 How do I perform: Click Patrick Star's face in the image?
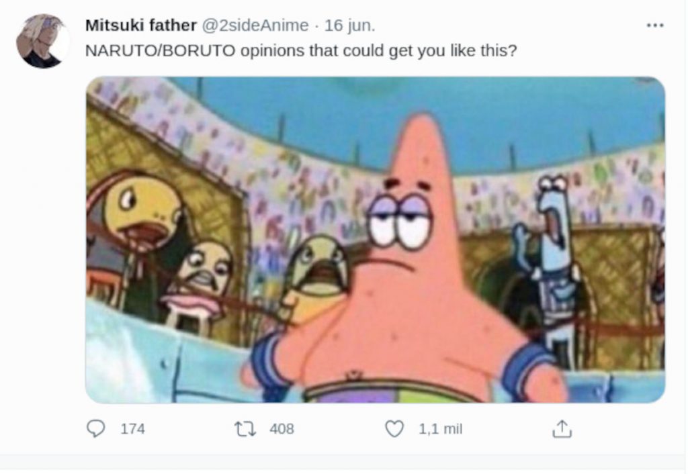click(403, 222)
